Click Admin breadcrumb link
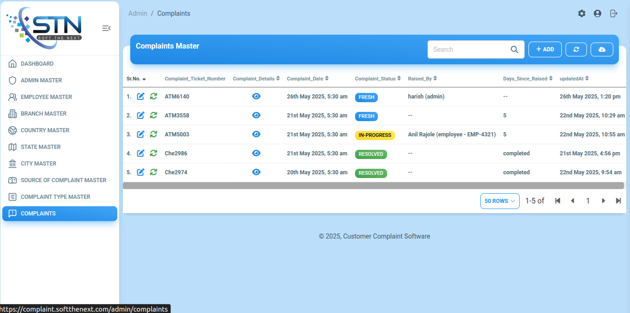This screenshot has height=313, width=630. point(138,13)
